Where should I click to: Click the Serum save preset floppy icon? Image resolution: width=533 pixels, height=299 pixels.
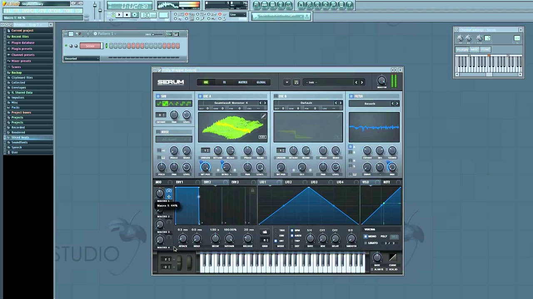tap(296, 82)
